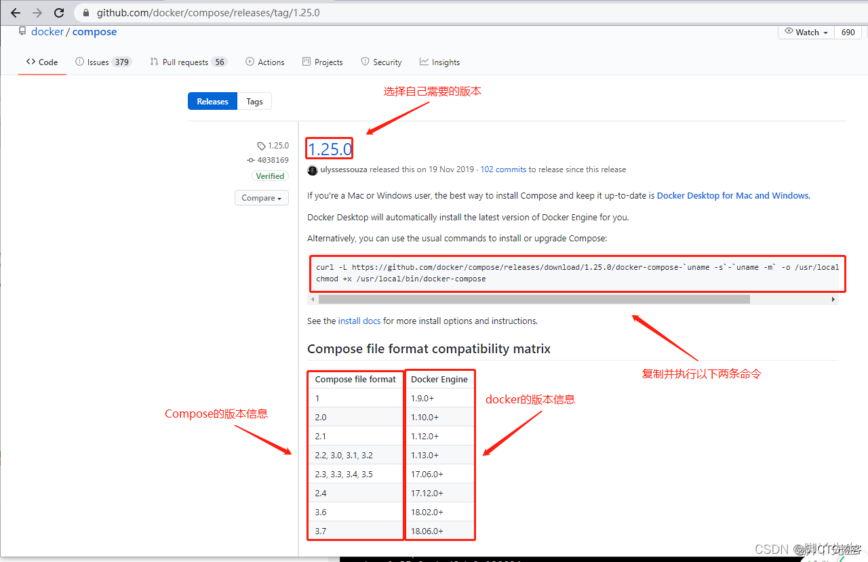The height and width of the screenshot is (562, 868).
Task: Click the browser forward arrow
Action: pos(37,13)
